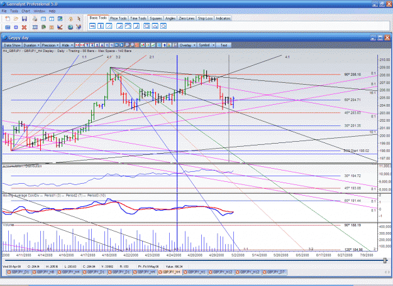
Task: Switch to the Squares tab
Action: (x=156, y=18)
